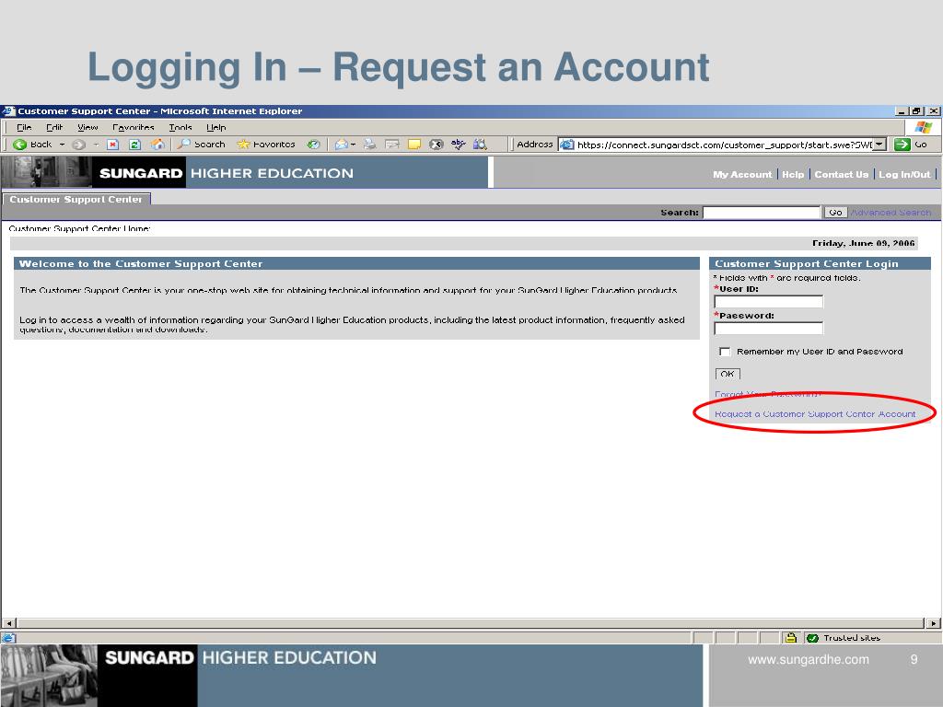Click the Advanced Search link

point(891,213)
